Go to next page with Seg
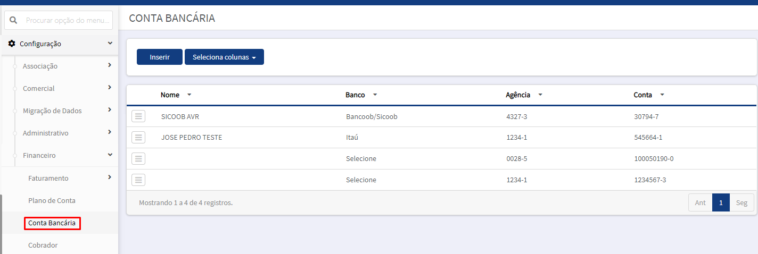This screenshot has width=758, height=254. [x=741, y=202]
